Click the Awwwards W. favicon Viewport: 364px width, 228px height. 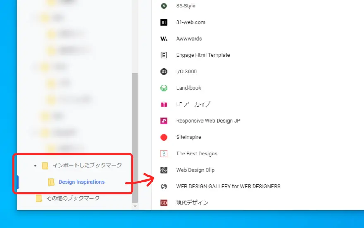tap(164, 39)
